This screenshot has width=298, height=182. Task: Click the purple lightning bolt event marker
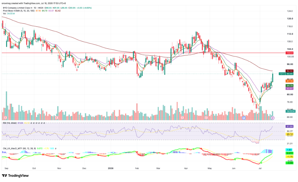click(273, 118)
